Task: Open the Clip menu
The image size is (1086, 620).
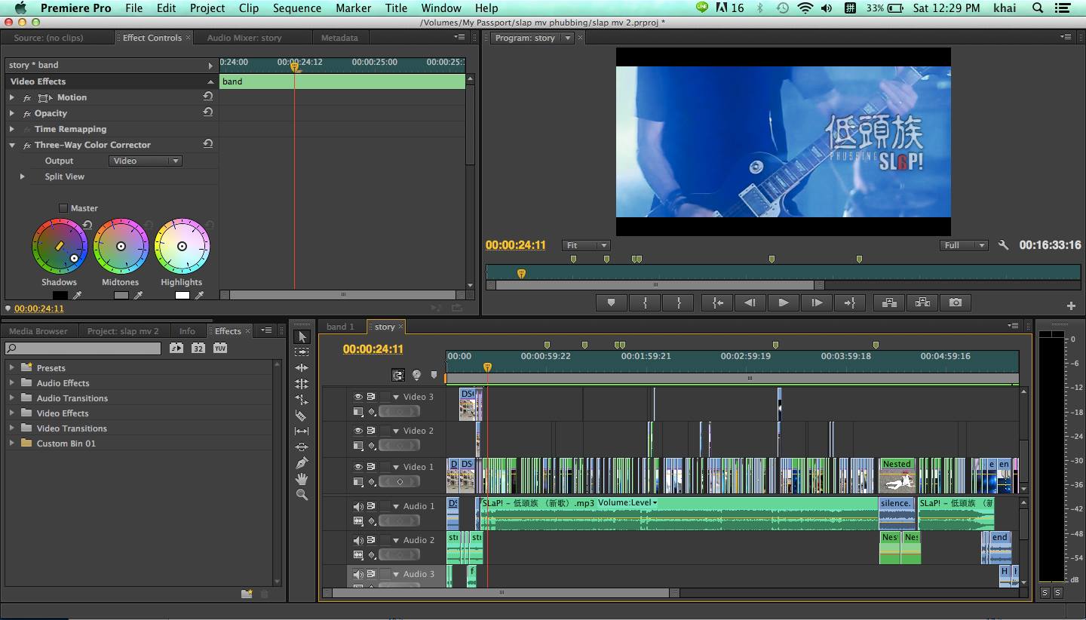Action: (x=248, y=8)
